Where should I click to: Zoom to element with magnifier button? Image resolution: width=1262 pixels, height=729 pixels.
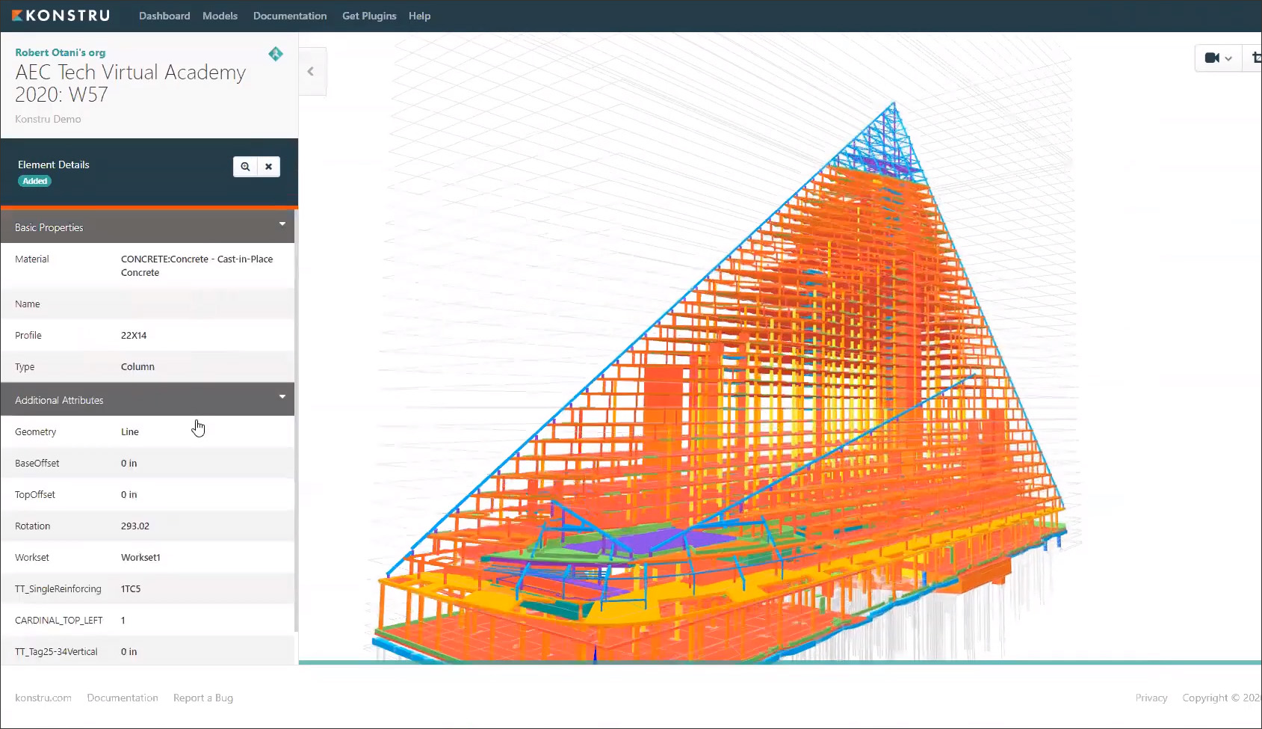[x=245, y=167]
